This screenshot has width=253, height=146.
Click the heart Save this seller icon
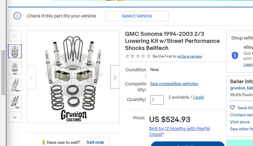232,108
